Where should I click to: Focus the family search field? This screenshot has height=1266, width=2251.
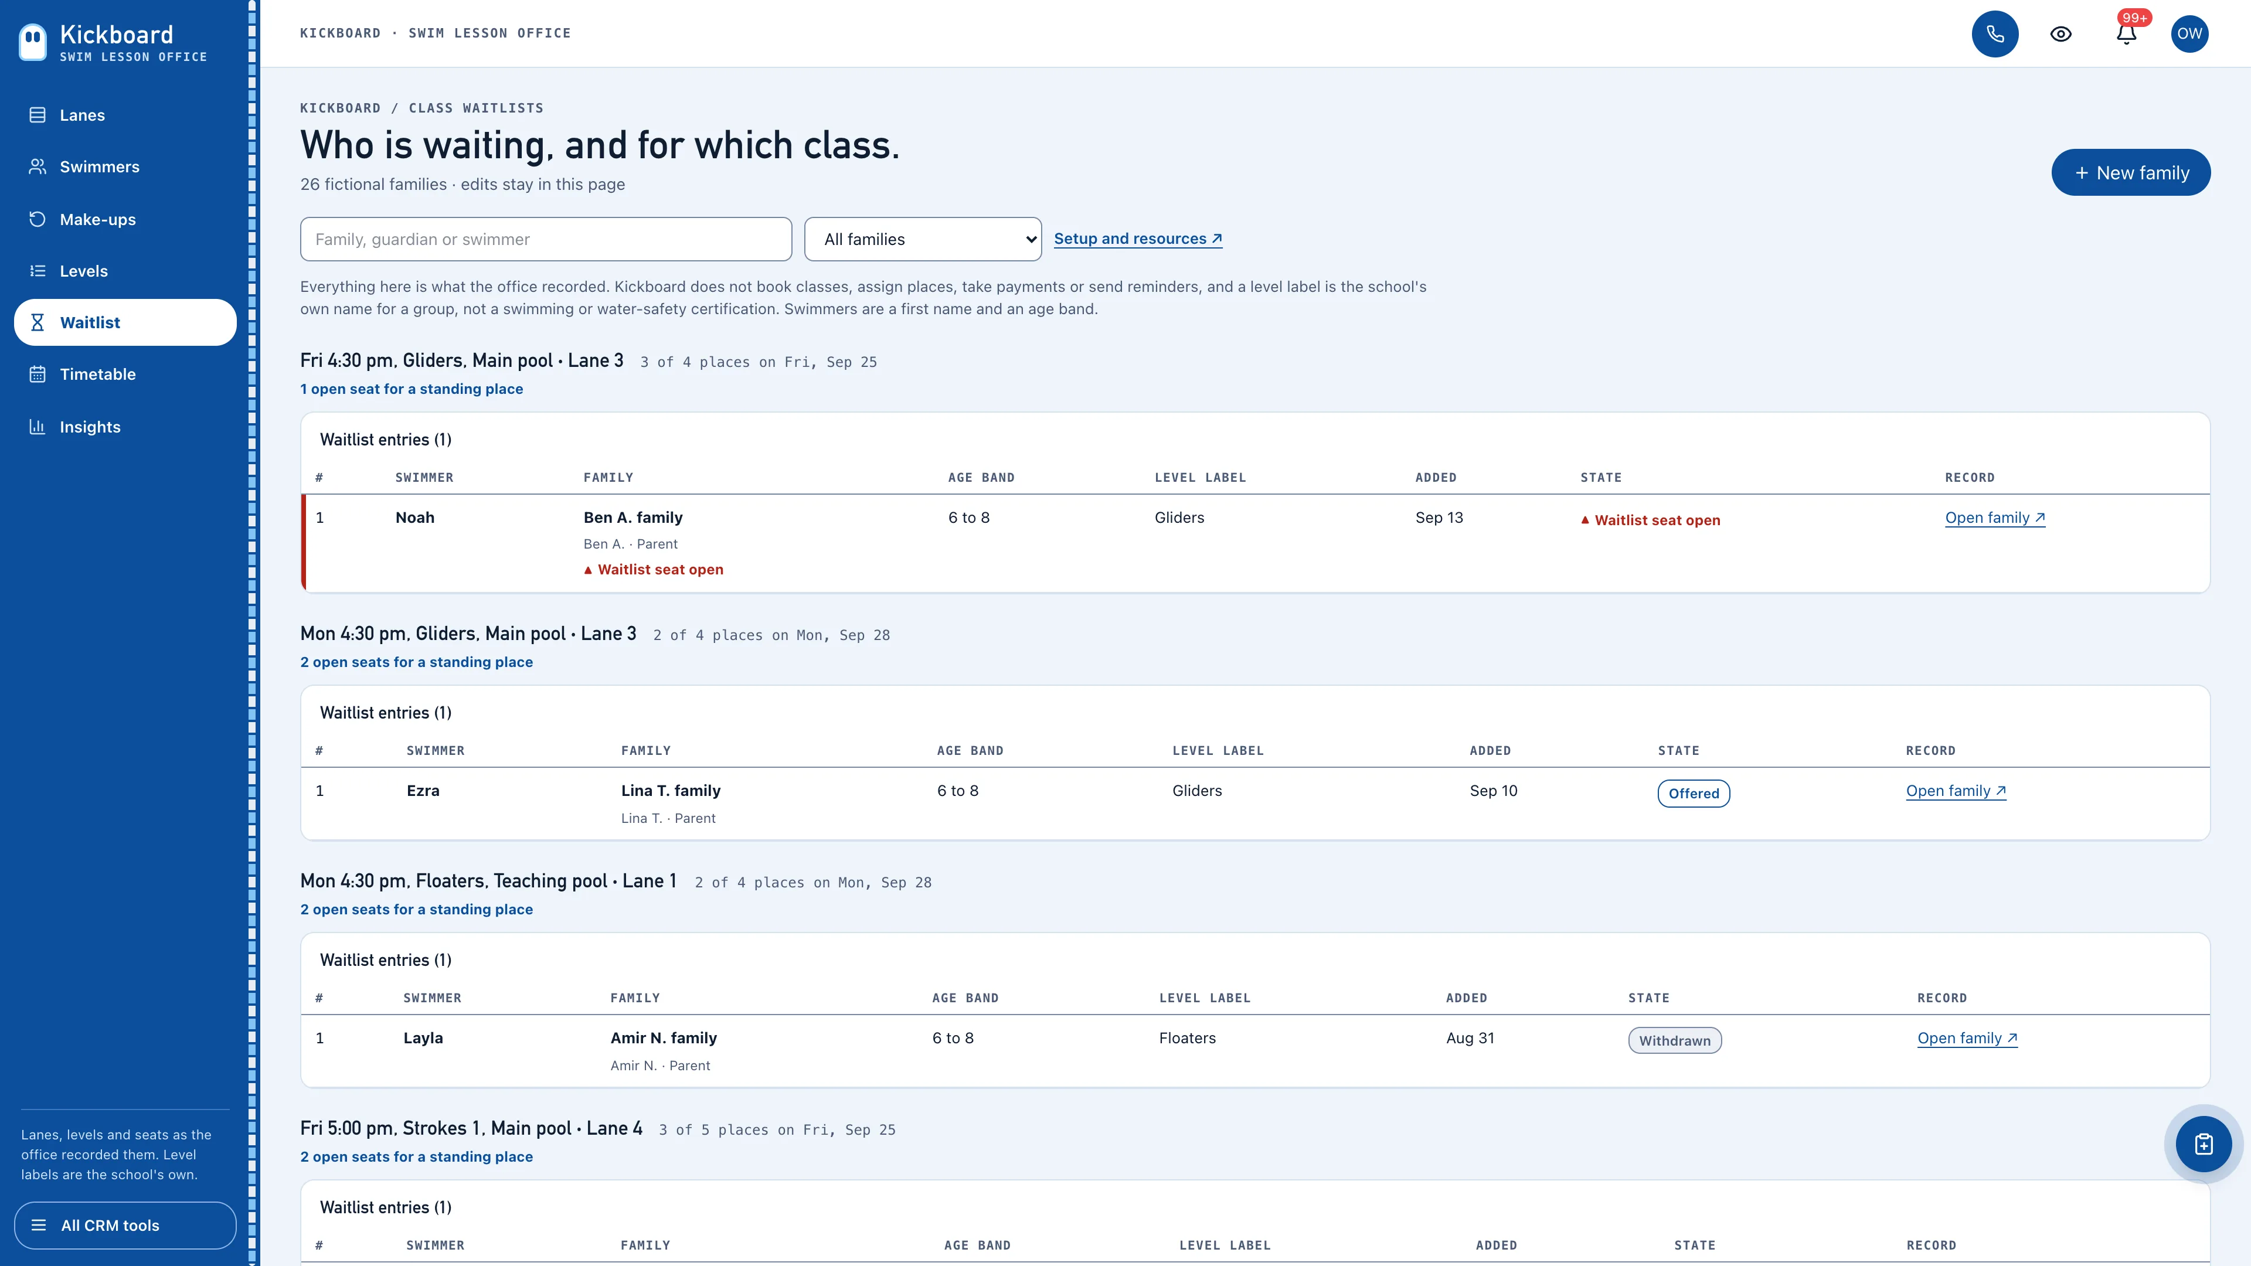tap(546, 239)
